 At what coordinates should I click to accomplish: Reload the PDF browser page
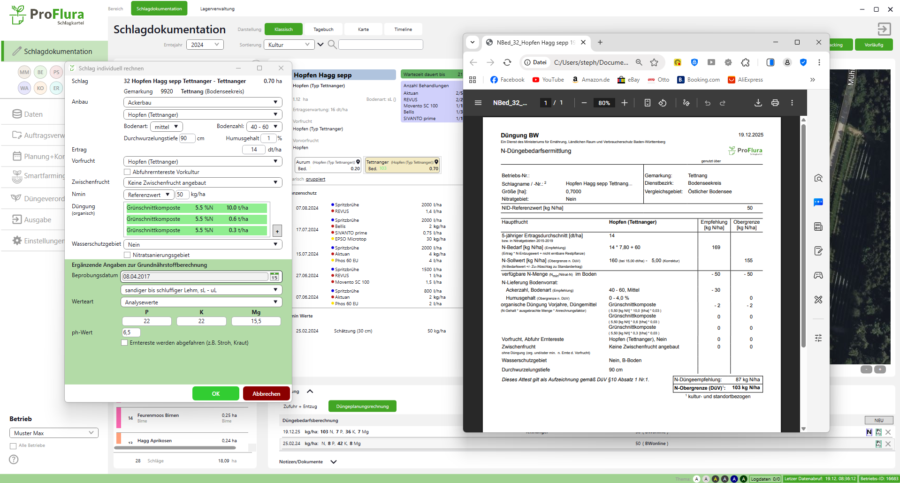pyautogui.click(x=507, y=62)
